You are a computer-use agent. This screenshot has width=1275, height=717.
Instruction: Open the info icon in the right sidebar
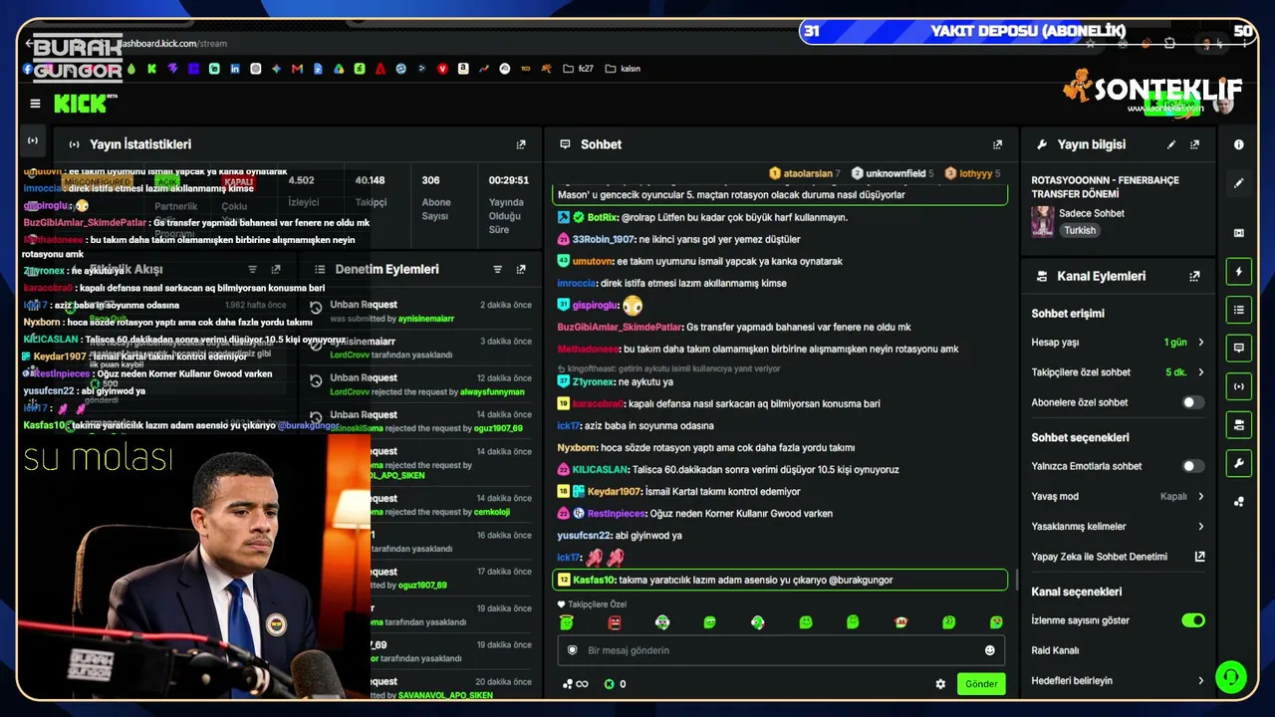click(1239, 144)
